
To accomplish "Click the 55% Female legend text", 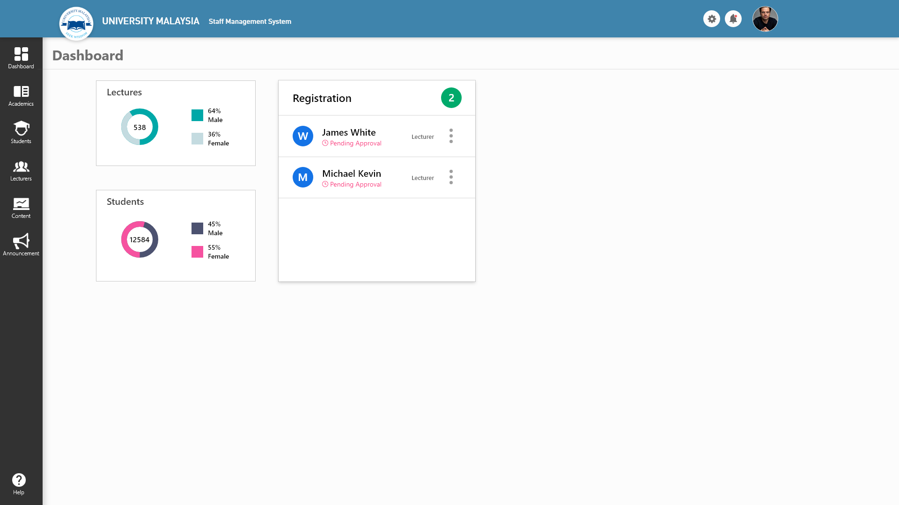I will [x=218, y=252].
